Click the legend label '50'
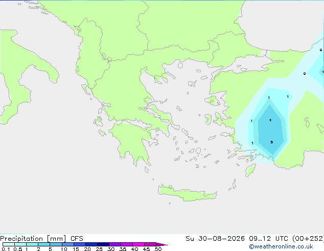Viewport: 324px width, 251px height. (x=158, y=249)
